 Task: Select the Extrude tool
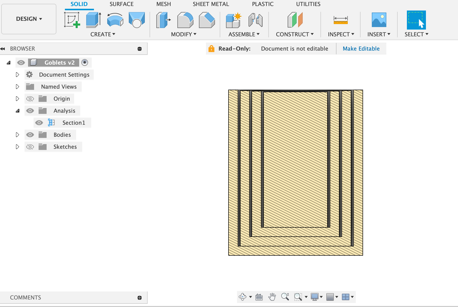pyautogui.click(x=92, y=20)
